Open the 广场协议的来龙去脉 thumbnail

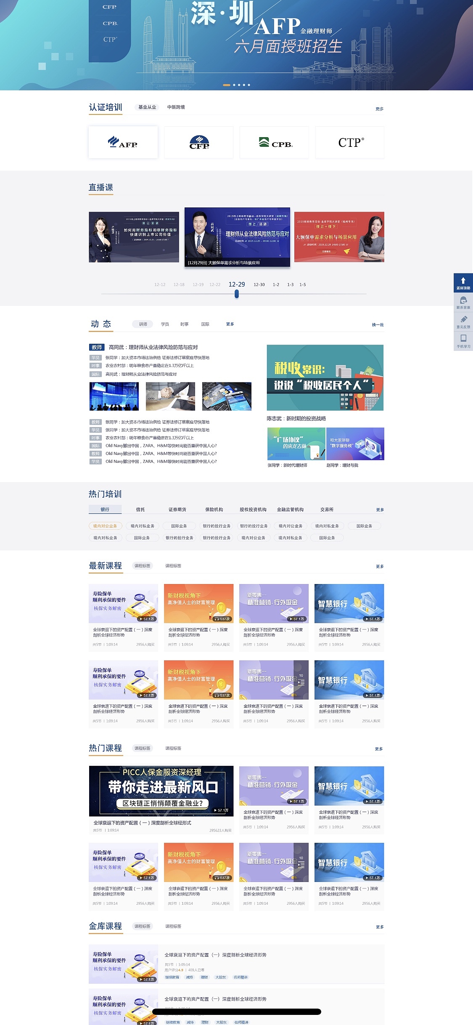click(296, 444)
